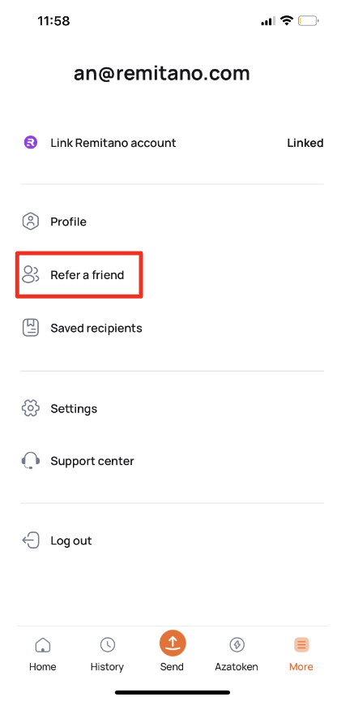Tap the Support center headset icon
The height and width of the screenshot is (719, 337).
(31, 461)
